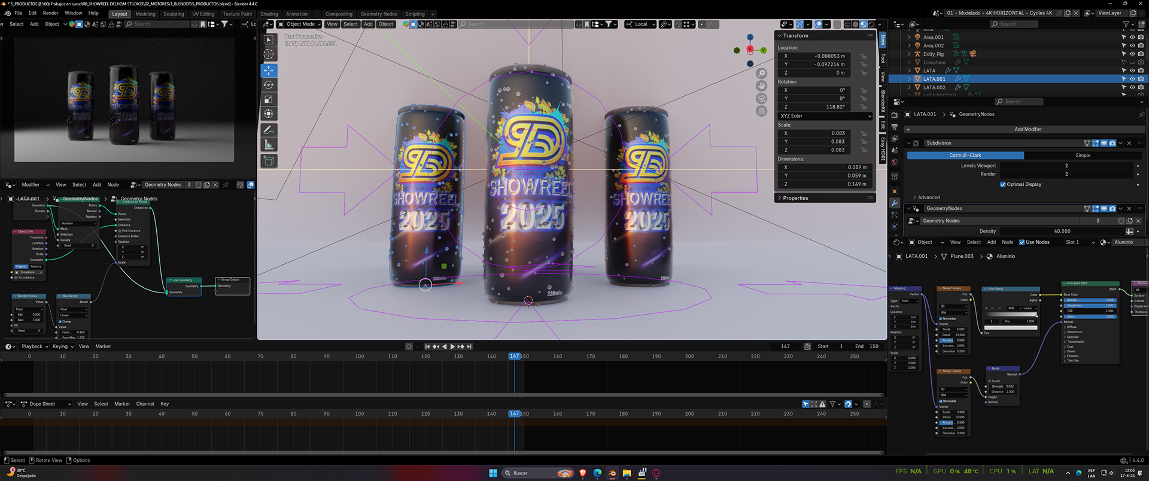Open the World properties tab
This screenshot has width=1149, height=481.
click(x=895, y=162)
